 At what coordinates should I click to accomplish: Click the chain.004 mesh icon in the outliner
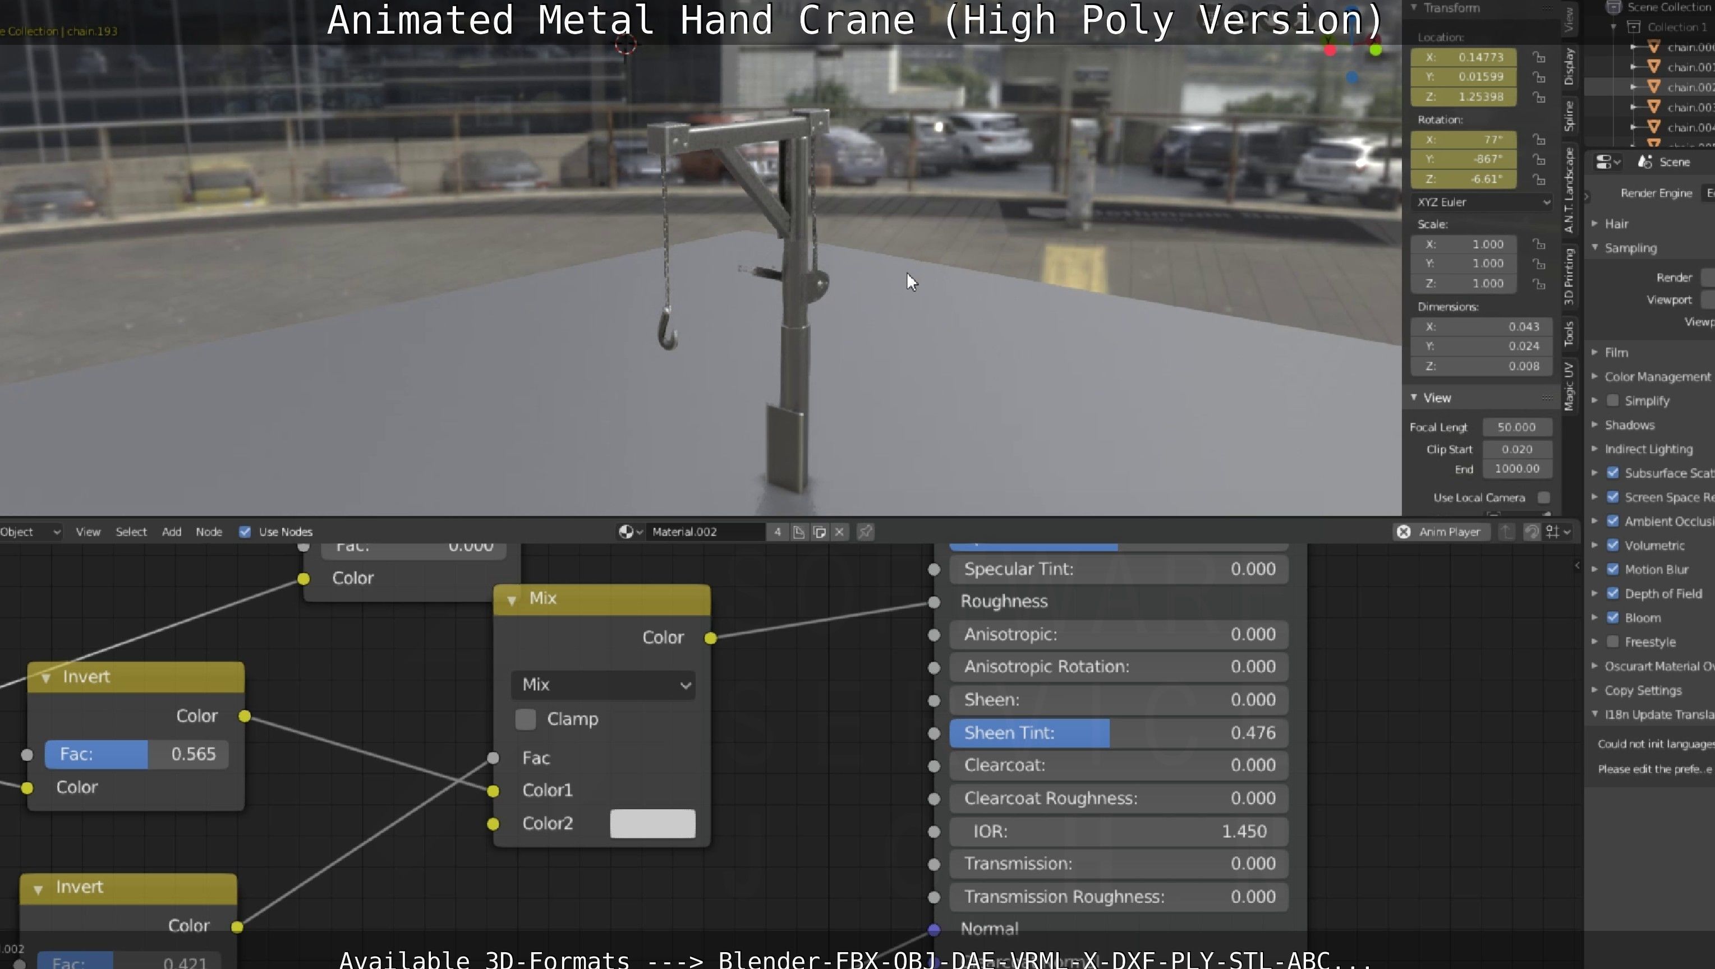tap(1654, 126)
